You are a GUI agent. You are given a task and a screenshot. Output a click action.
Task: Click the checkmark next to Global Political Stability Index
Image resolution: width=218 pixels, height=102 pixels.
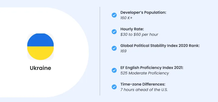coord(114,48)
